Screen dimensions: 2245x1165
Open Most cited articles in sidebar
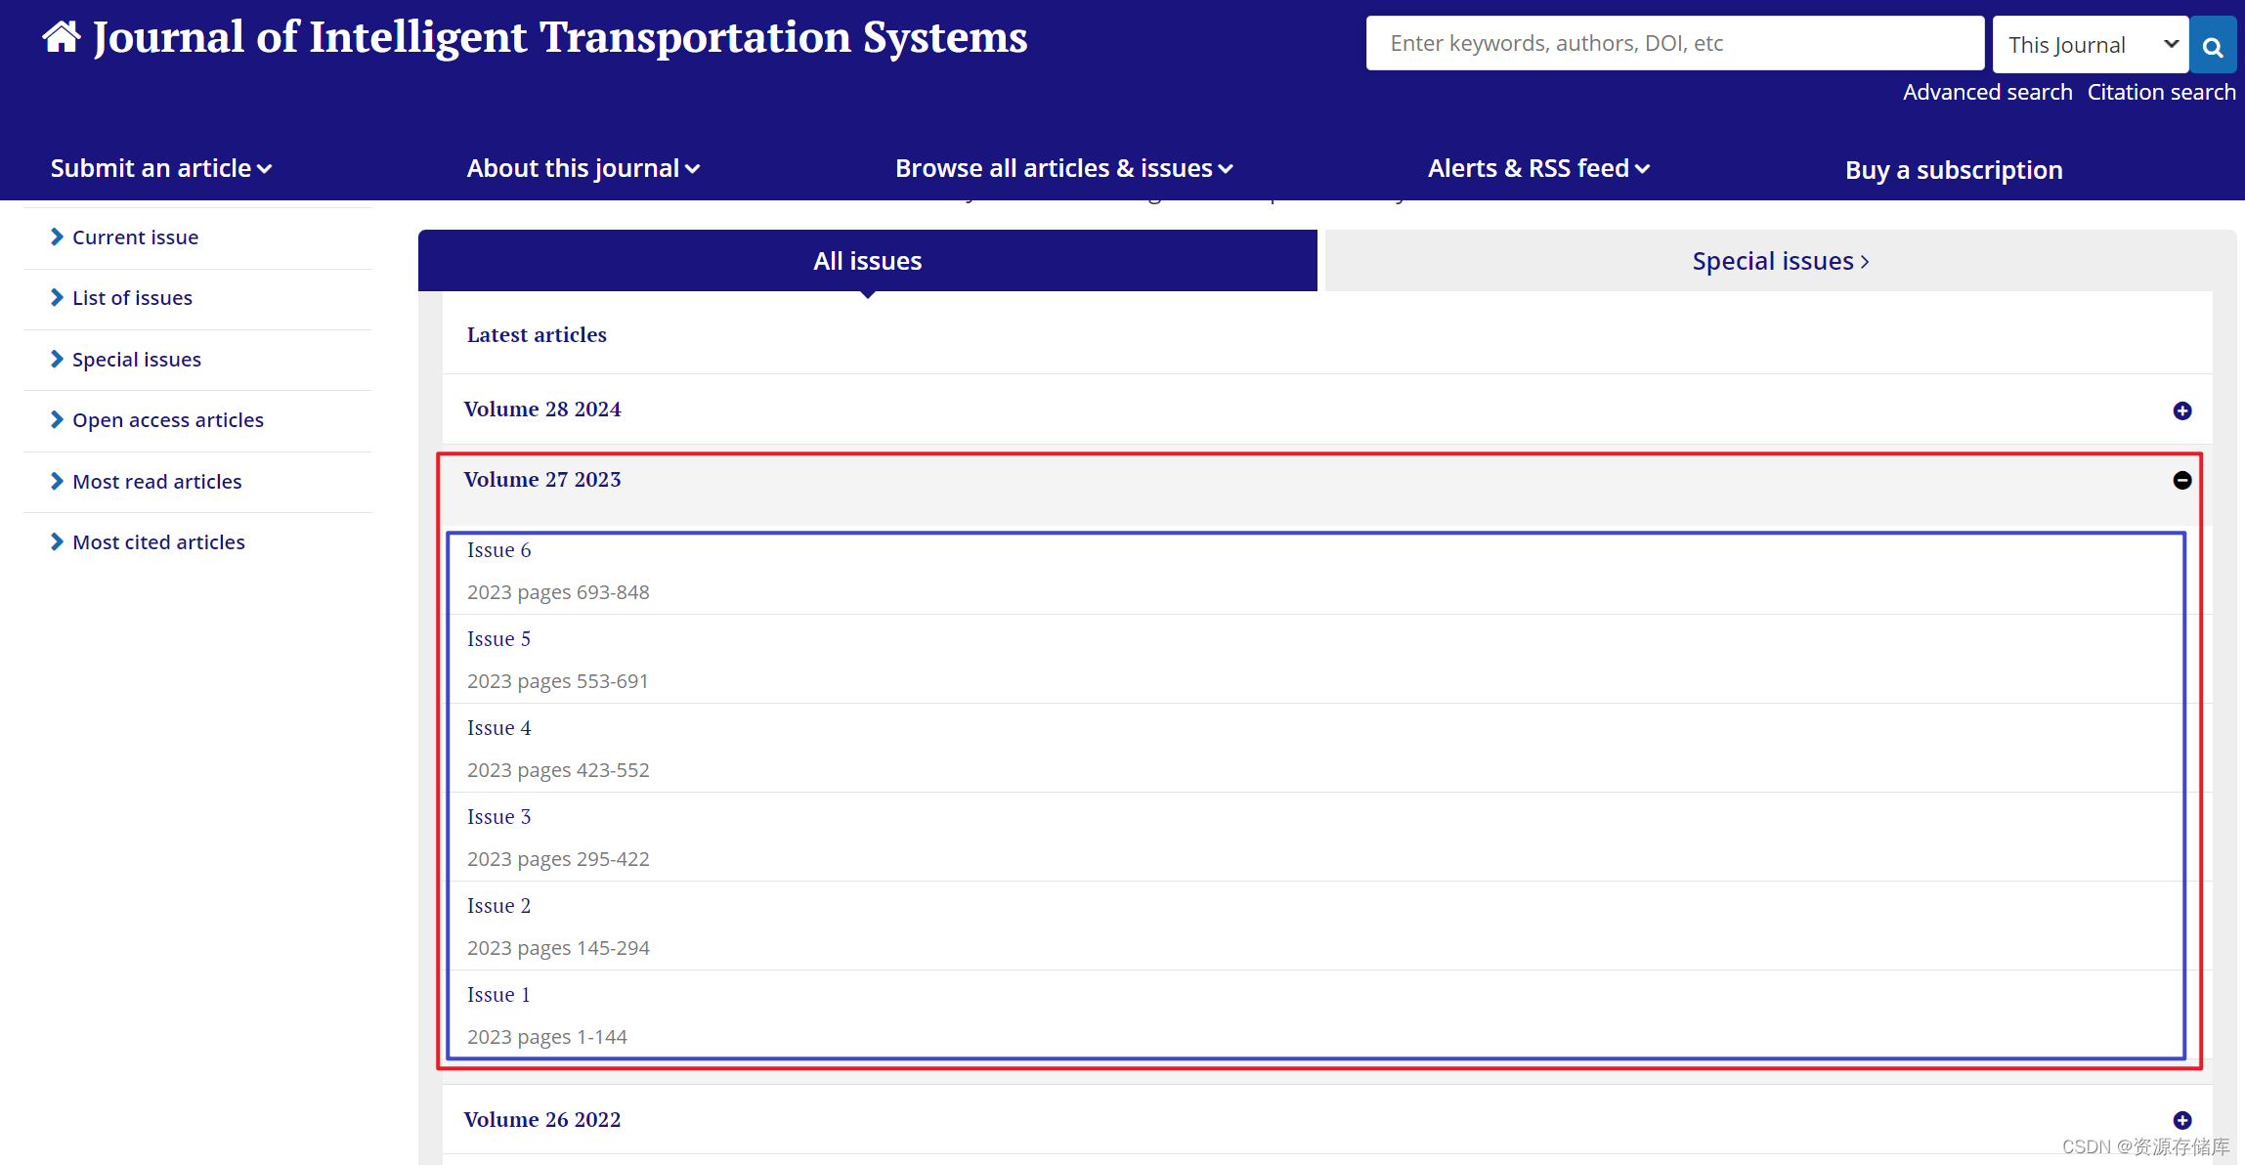click(x=158, y=542)
